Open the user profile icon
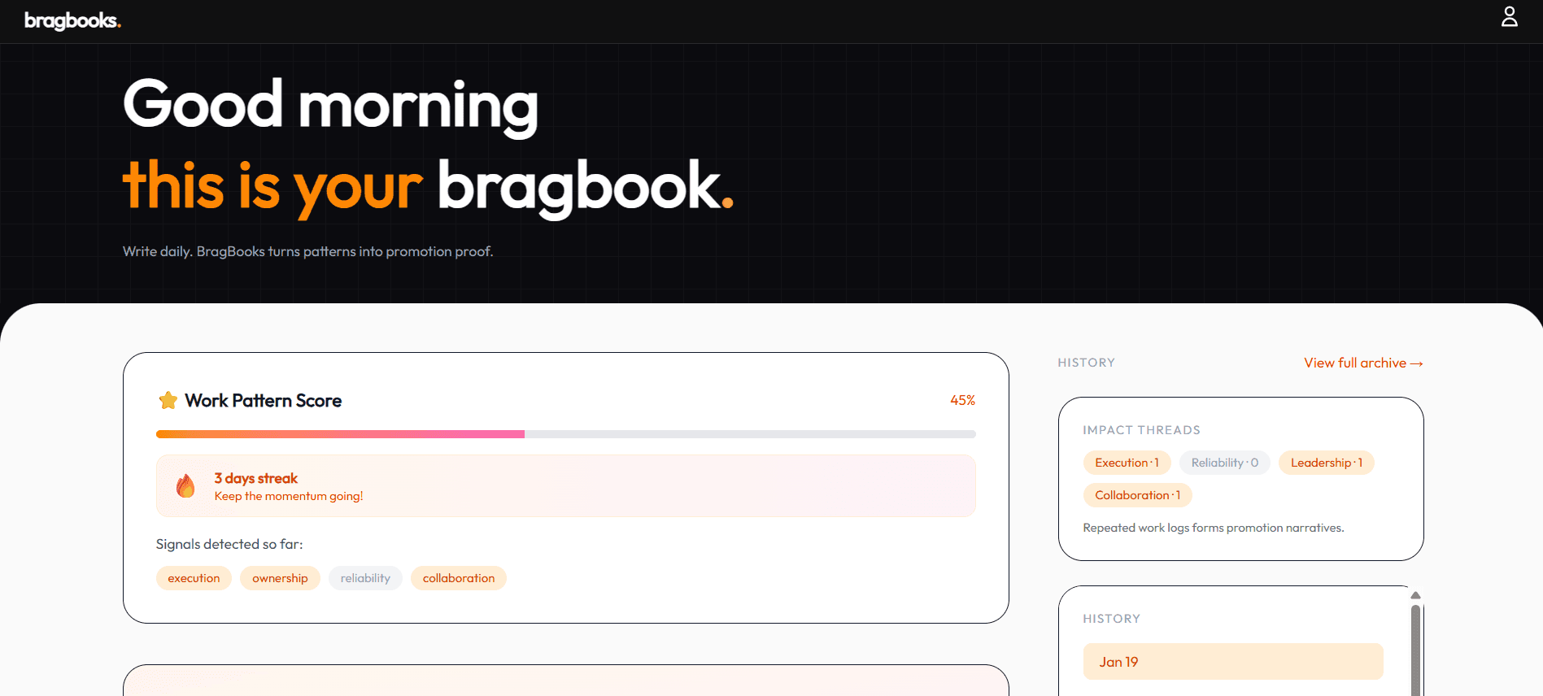 pos(1509,17)
